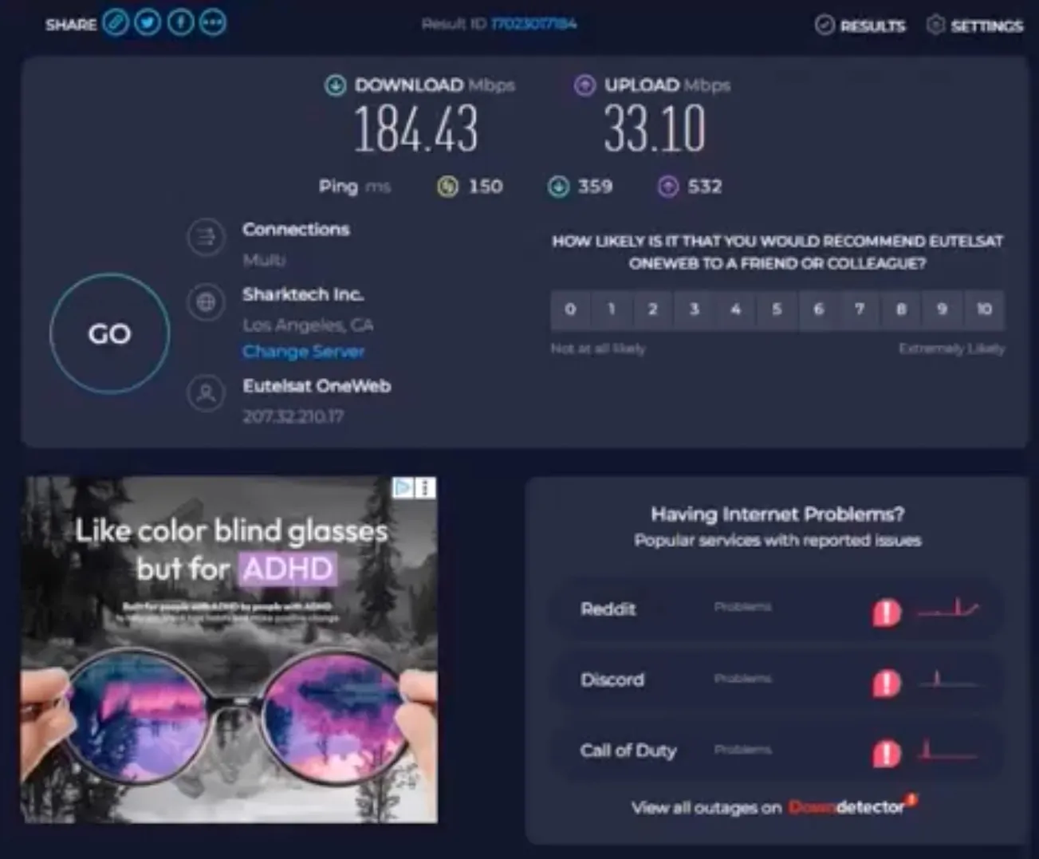Click the Connections multi icon

206,237
